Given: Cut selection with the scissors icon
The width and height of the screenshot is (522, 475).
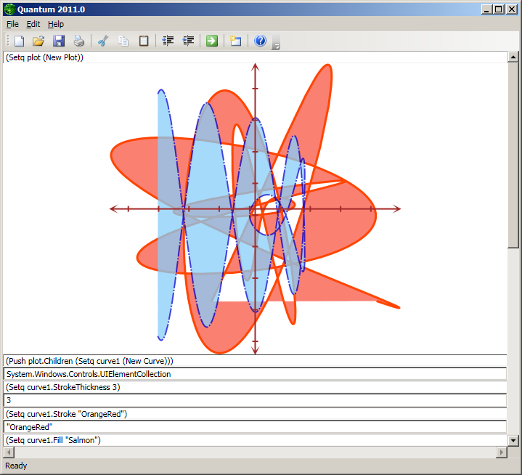Looking at the screenshot, I should point(103,41).
